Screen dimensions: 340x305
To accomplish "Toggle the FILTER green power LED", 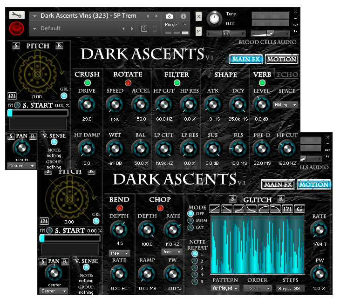I will 177,82.
